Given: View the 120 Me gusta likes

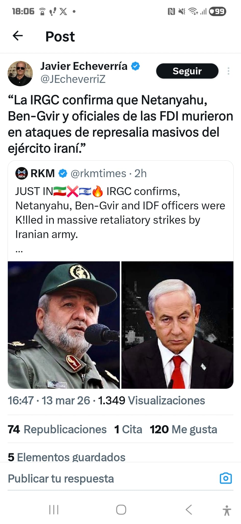Looking at the screenshot, I should [183, 429].
